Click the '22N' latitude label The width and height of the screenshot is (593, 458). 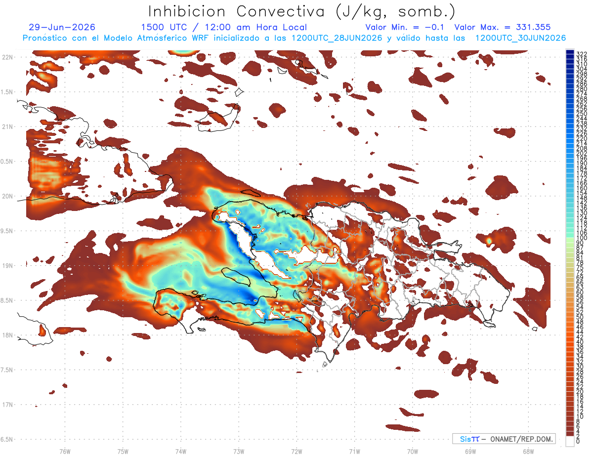7,57
